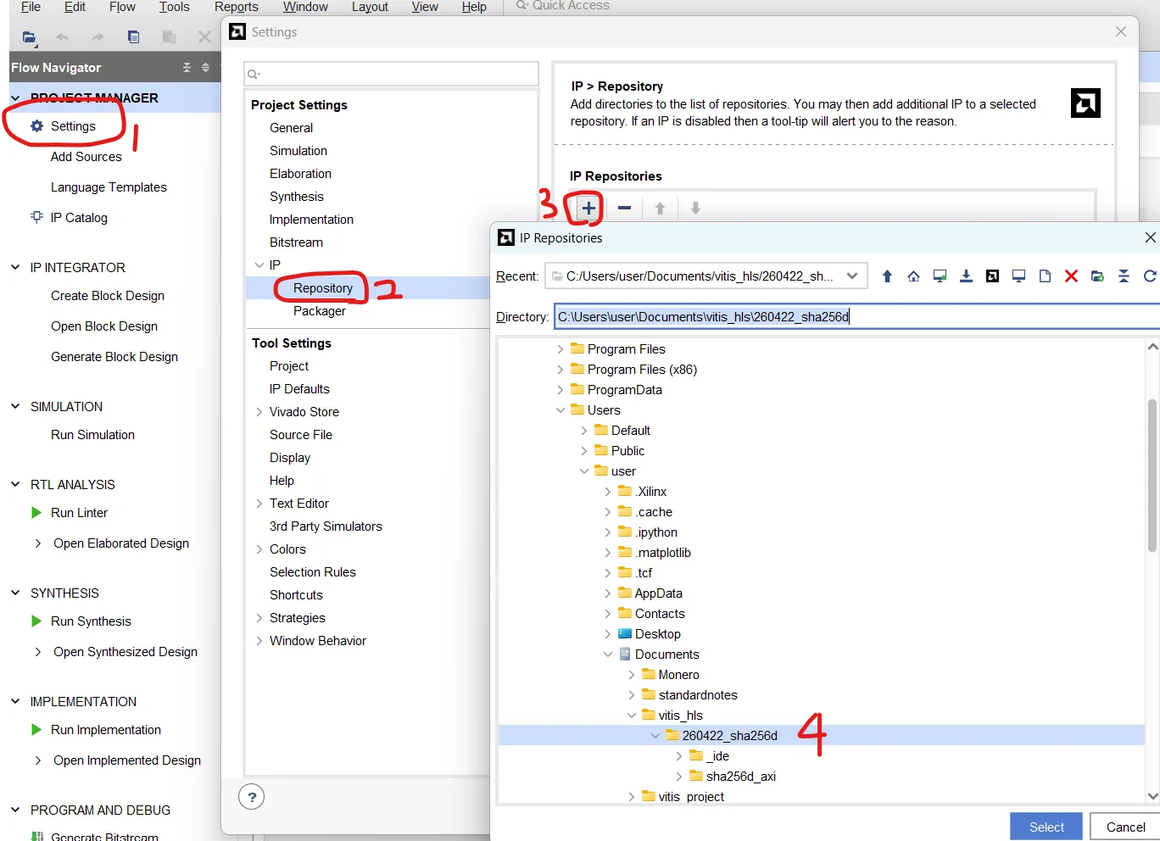Screen dimensions: 1160x841
Task: Collapse all Flow Navigator sections
Action: point(187,67)
